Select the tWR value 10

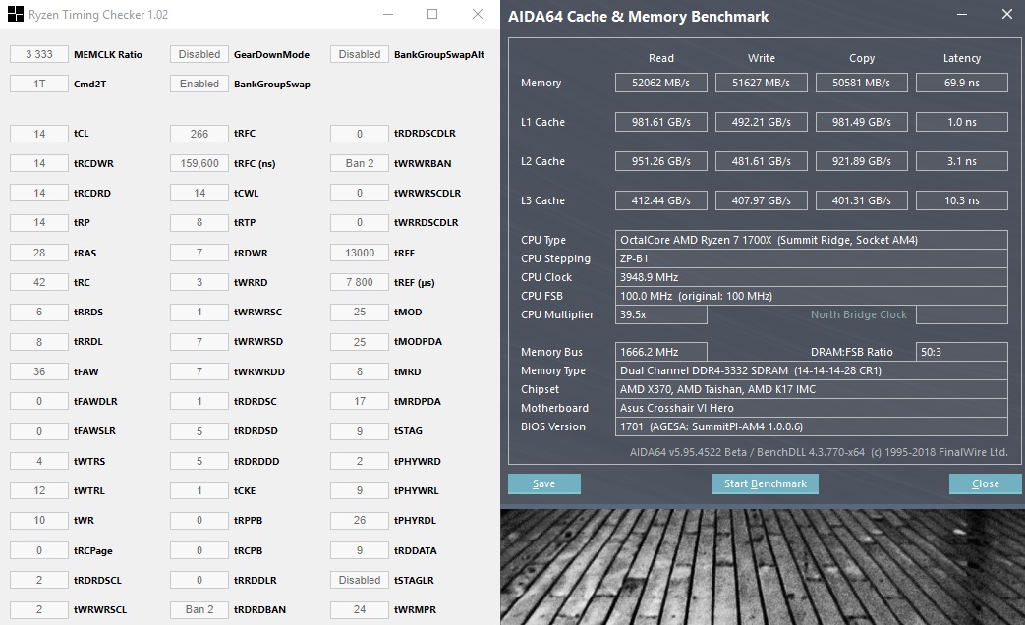point(39,521)
